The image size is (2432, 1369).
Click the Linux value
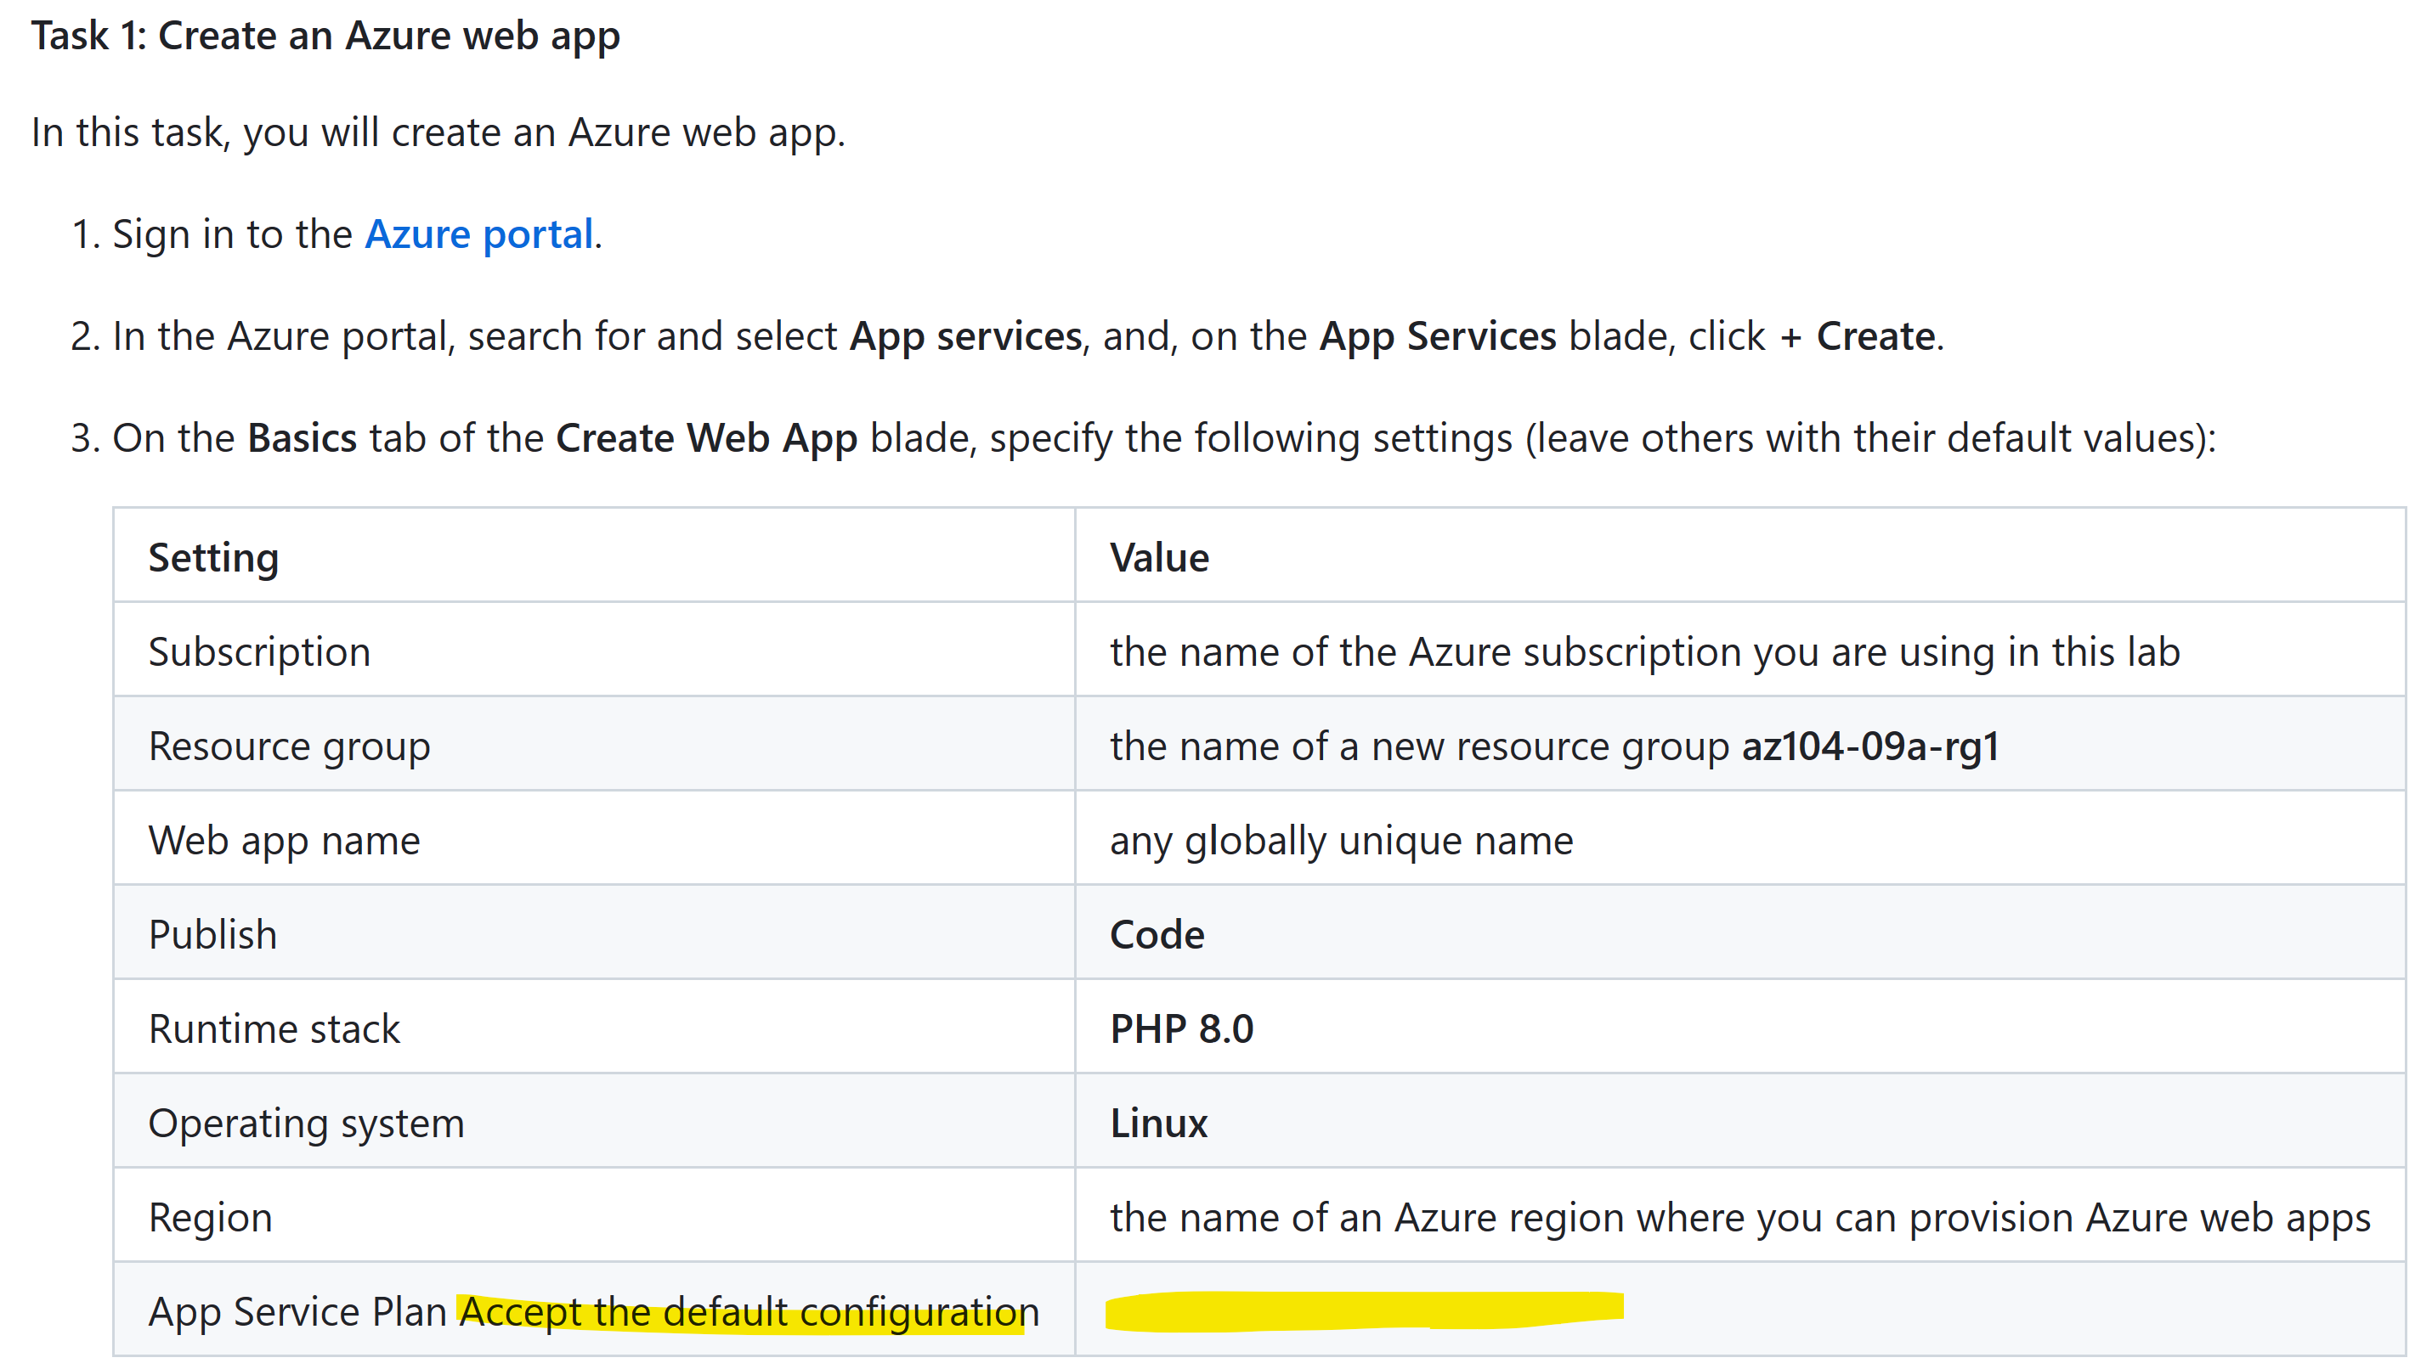coord(1158,1124)
